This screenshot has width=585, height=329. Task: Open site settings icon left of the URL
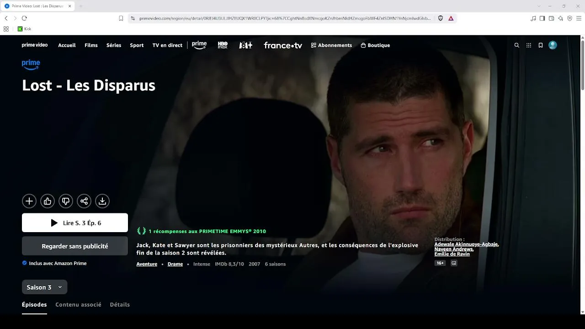pos(133,18)
